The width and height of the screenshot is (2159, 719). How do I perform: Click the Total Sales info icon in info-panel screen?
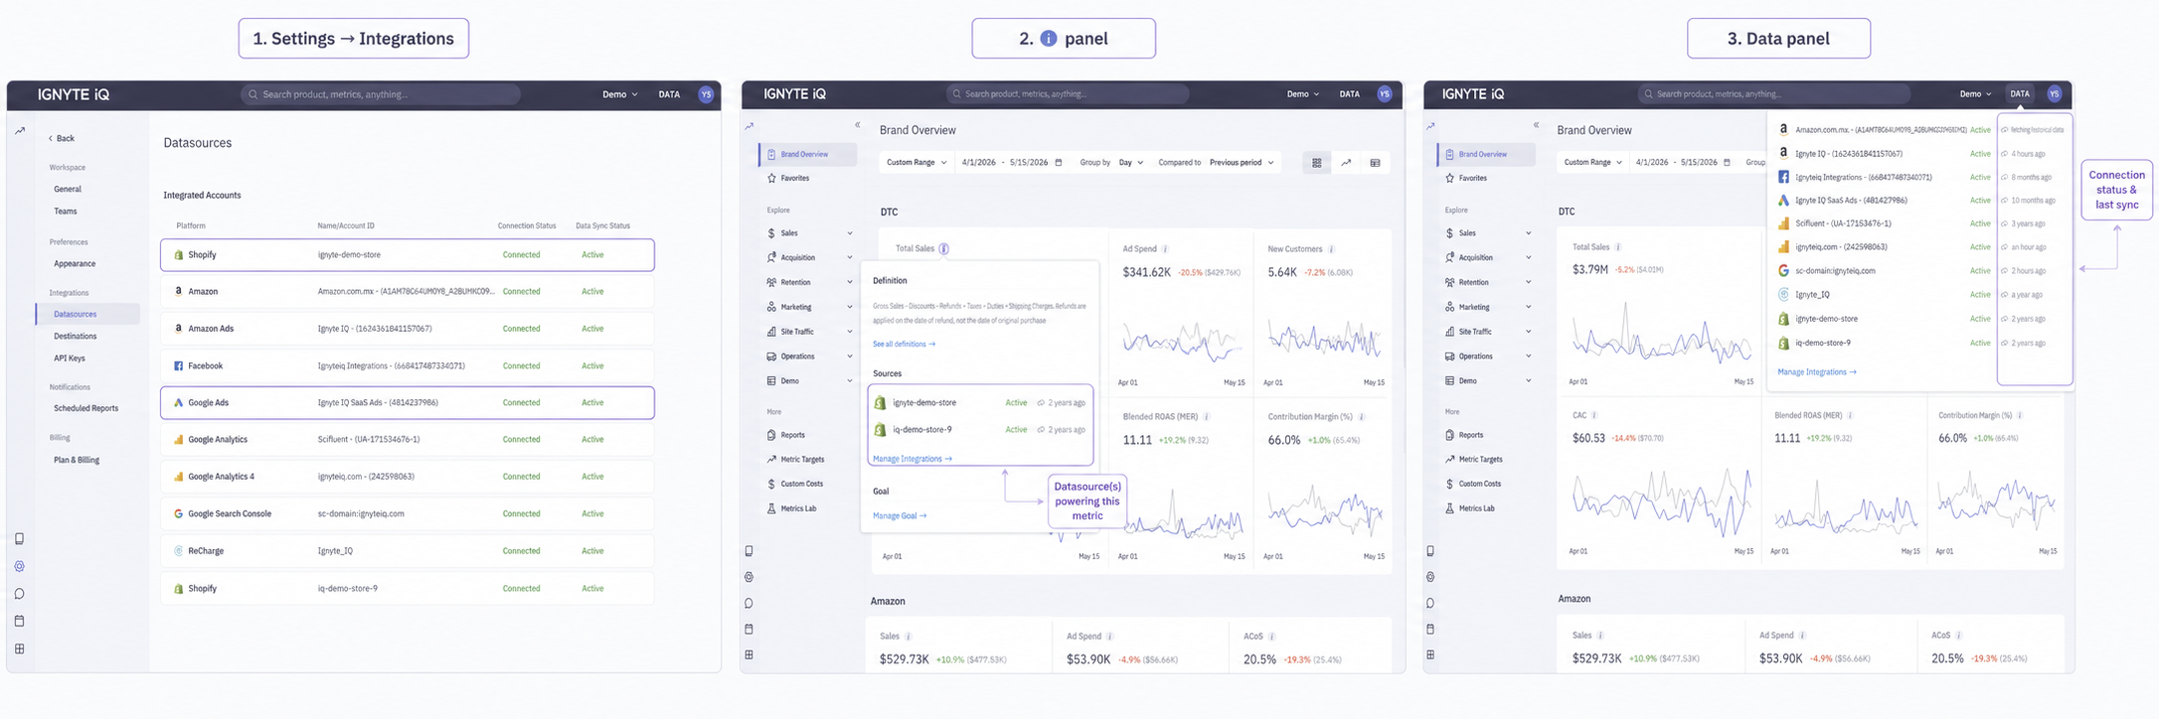pyautogui.click(x=943, y=248)
